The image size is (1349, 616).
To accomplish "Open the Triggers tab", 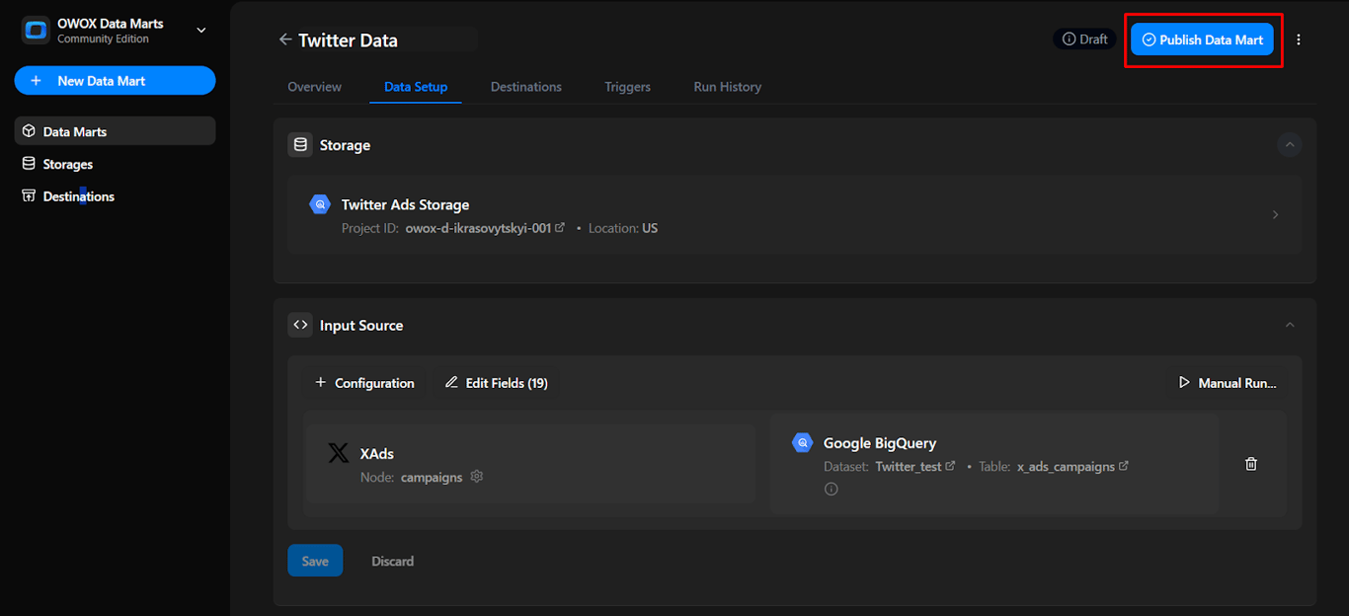I will click(x=628, y=87).
